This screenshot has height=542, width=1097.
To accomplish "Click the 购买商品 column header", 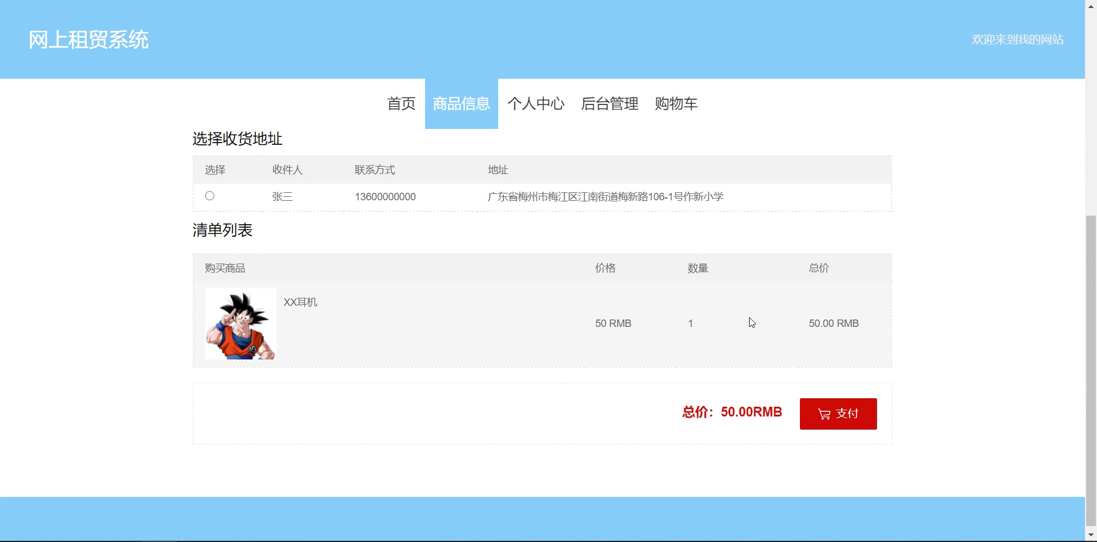I will [x=225, y=268].
